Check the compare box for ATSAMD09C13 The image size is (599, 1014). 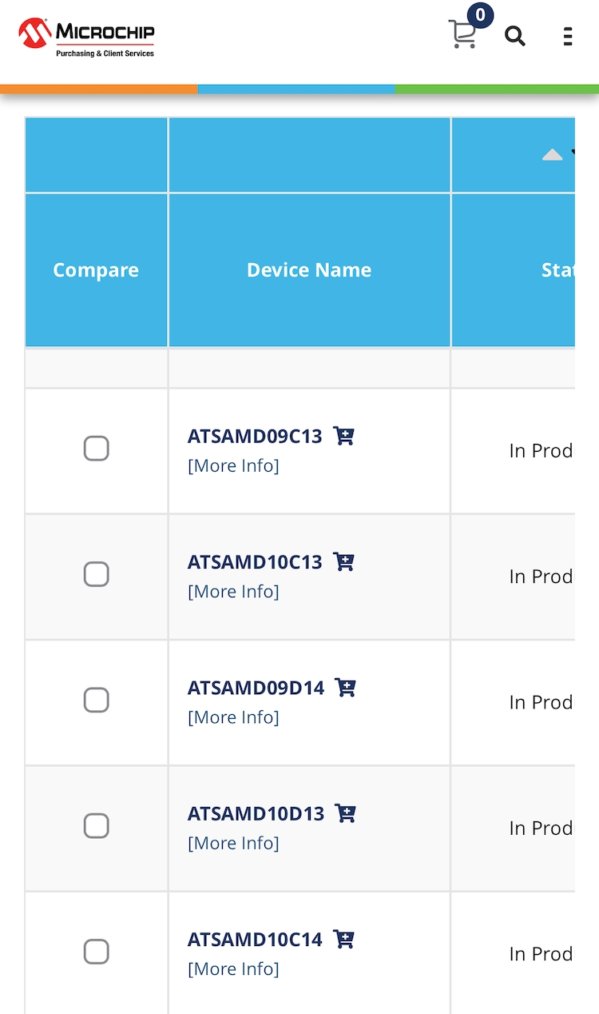[97, 449]
